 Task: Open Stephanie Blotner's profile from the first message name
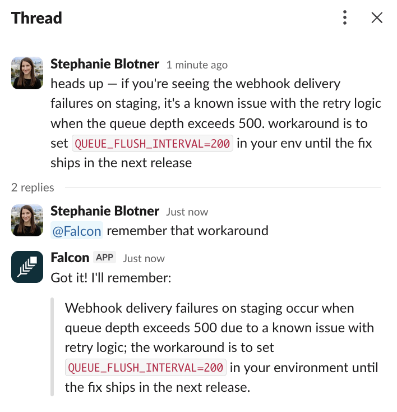click(x=105, y=64)
